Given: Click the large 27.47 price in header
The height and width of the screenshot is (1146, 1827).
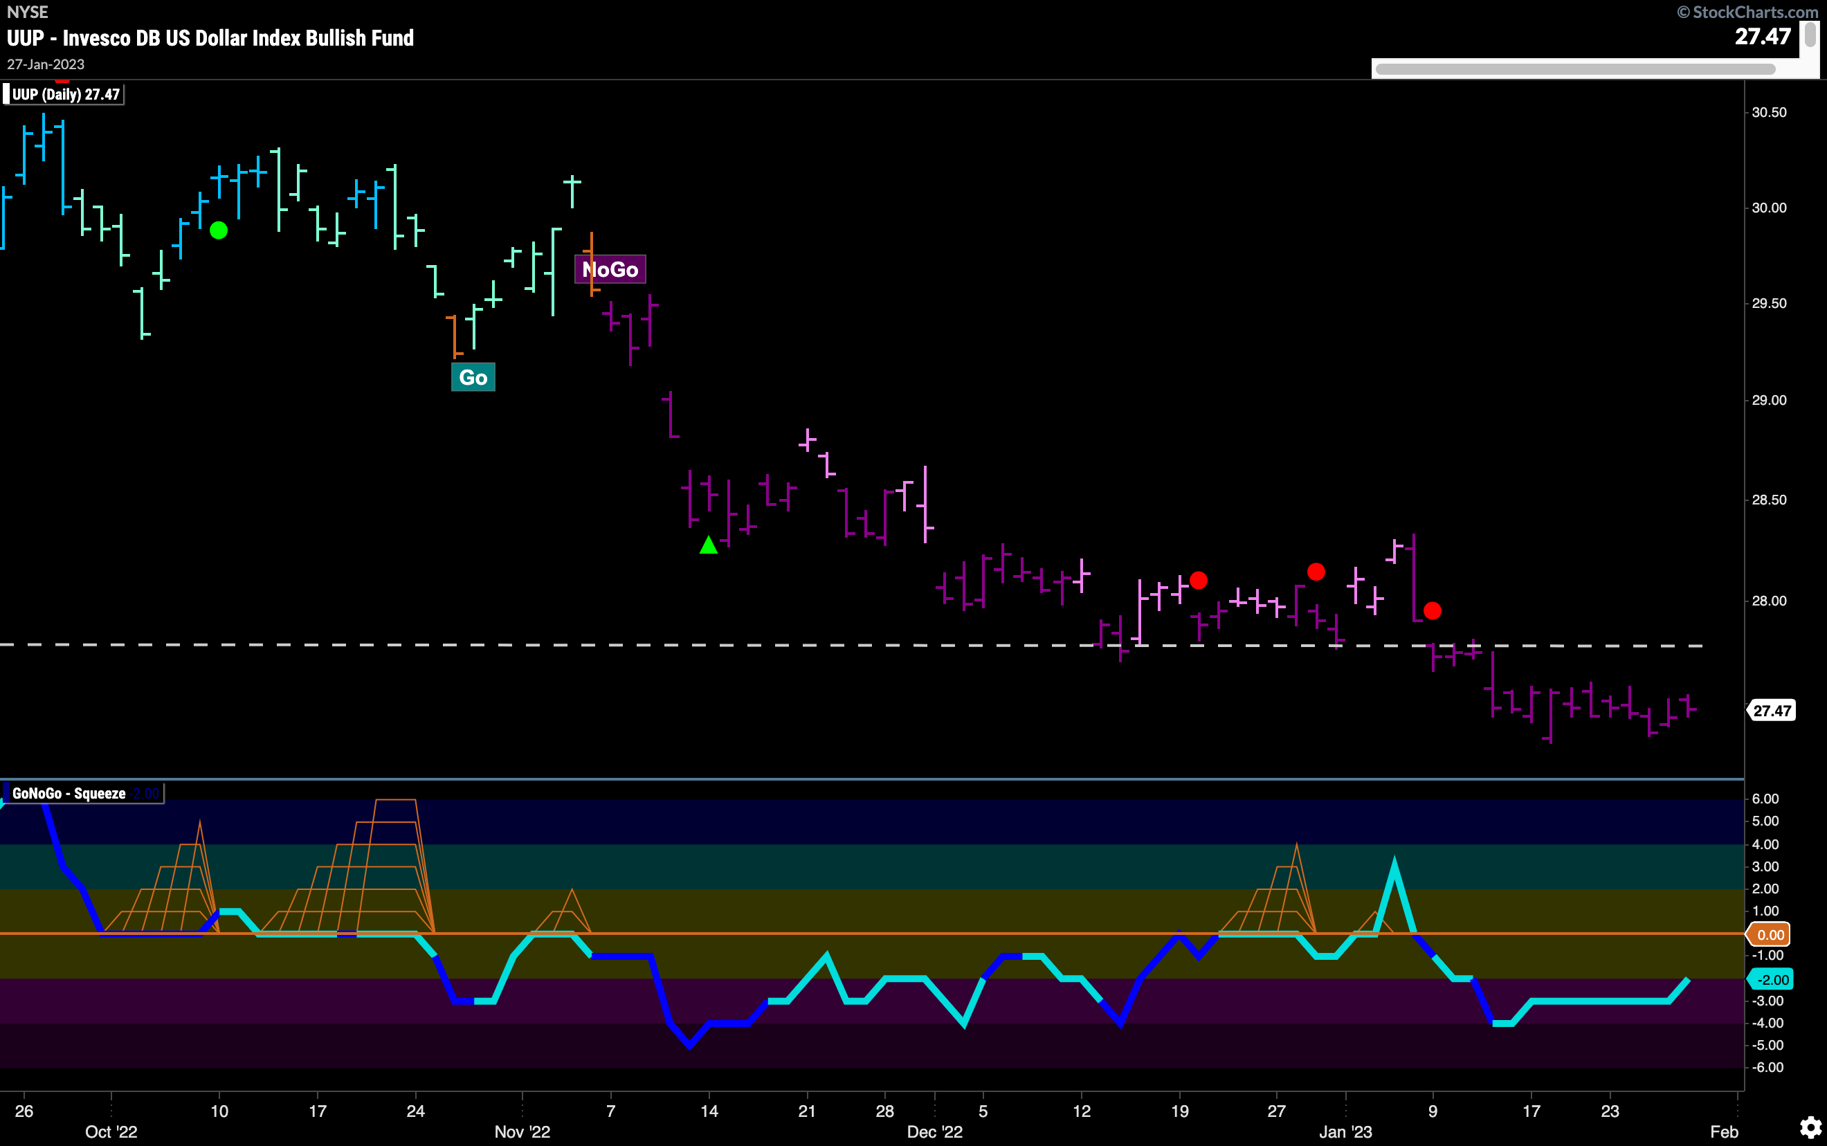Looking at the screenshot, I should 1763,37.
